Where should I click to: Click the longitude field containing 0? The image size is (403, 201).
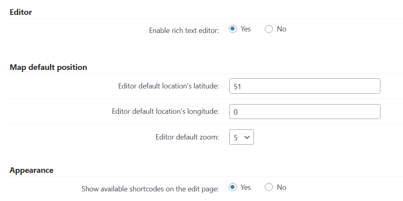305,111
